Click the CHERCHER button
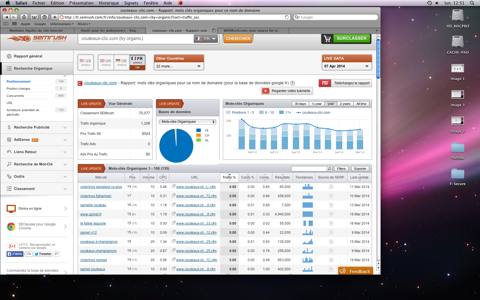The width and height of the screenshot is (480, 300). point(238,39)
